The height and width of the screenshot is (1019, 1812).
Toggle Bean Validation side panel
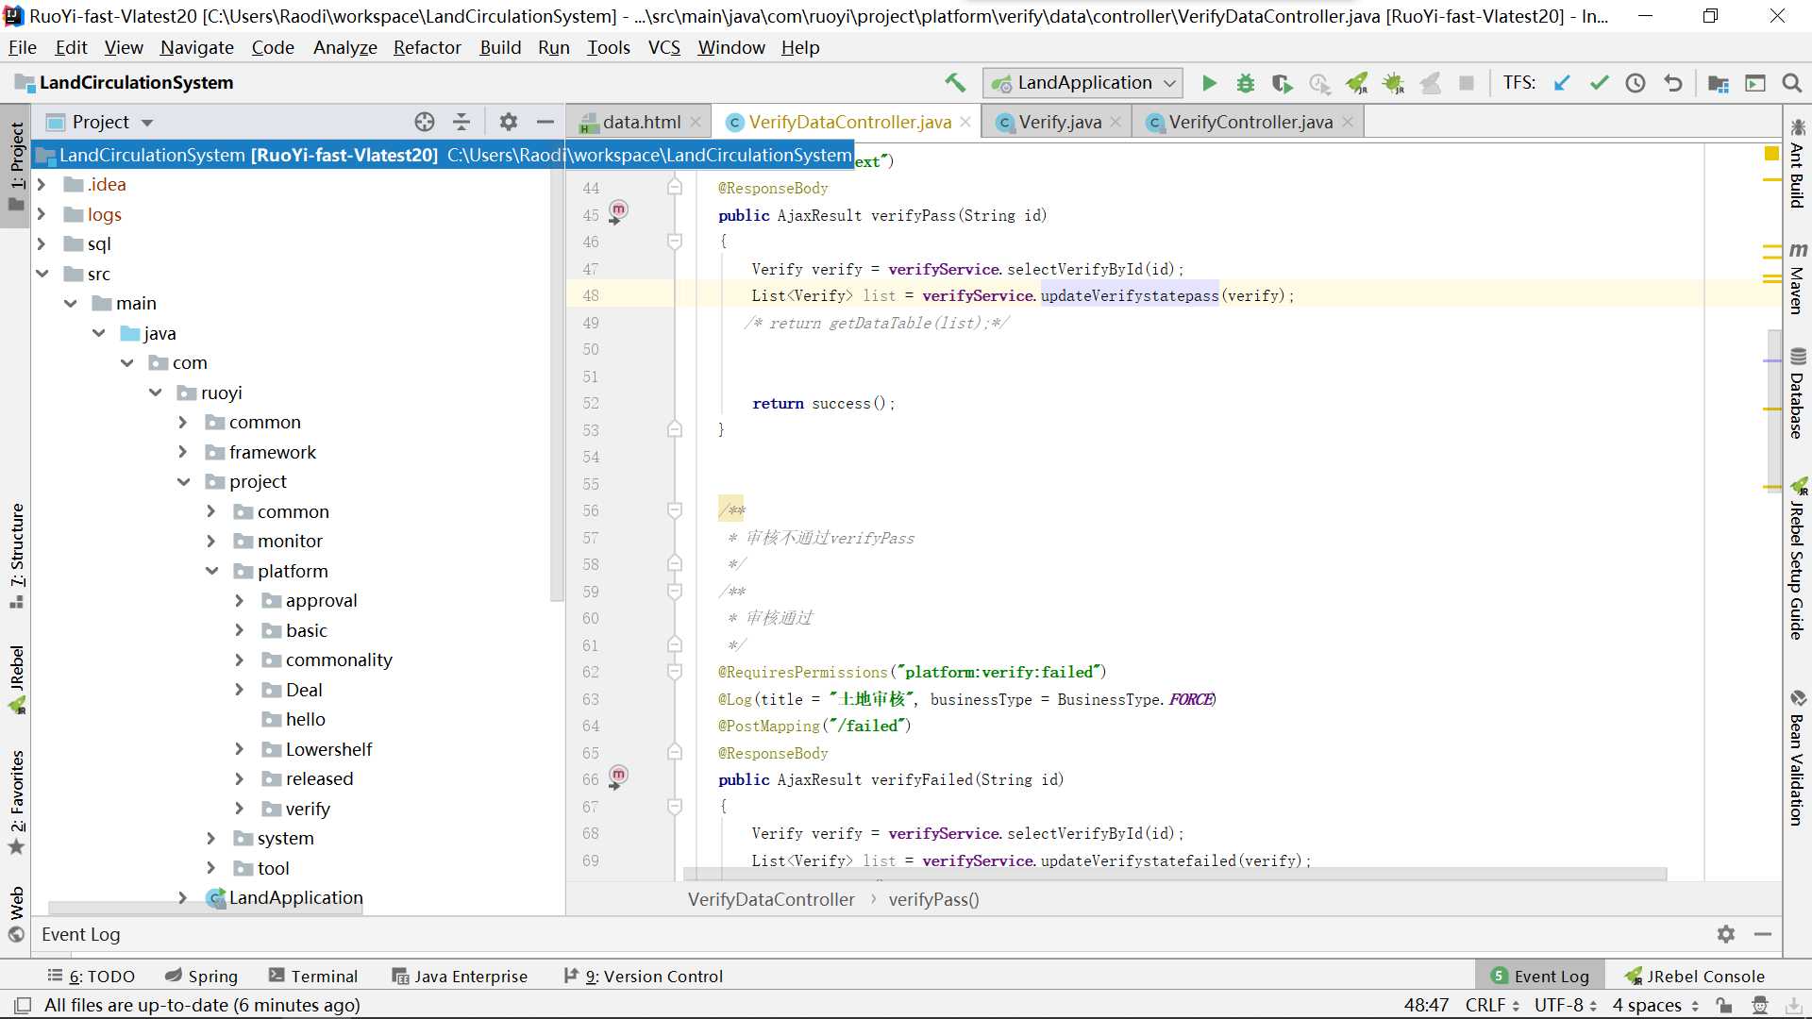click(x=1797, y=759)
